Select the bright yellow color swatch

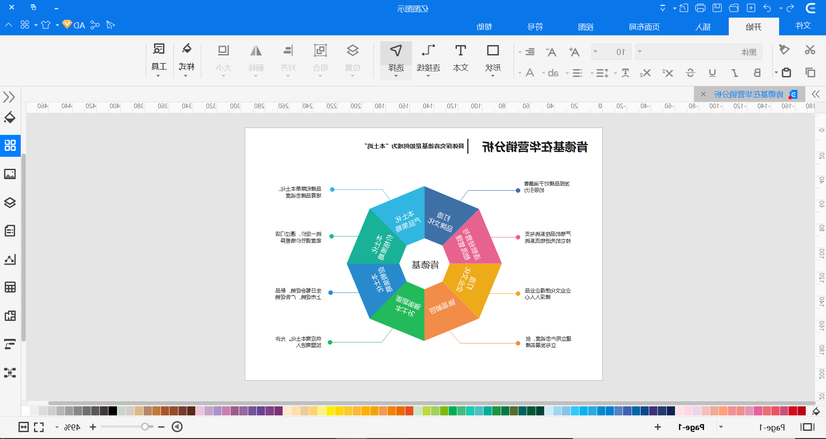330,411
